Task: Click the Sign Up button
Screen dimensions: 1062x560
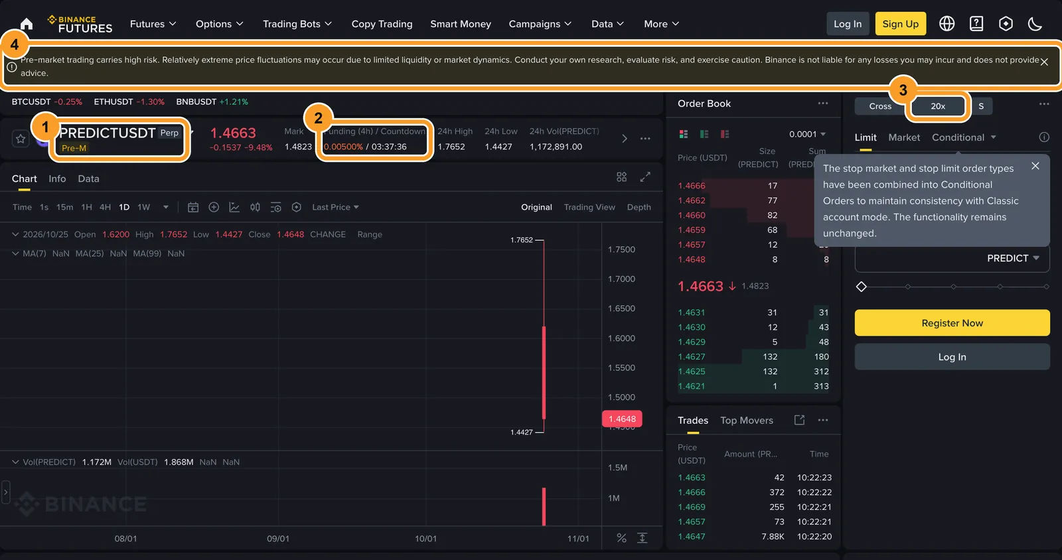Action: point(901,24)
